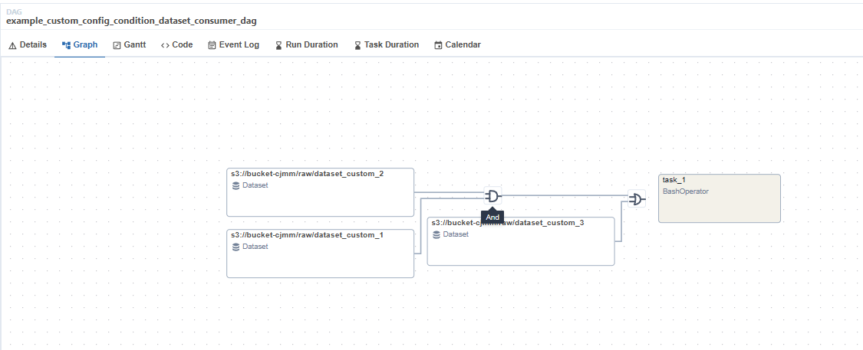Click the database icon in dataset_custom_3 node
Viewport: 863px width, 350px height.
point(436,234)
